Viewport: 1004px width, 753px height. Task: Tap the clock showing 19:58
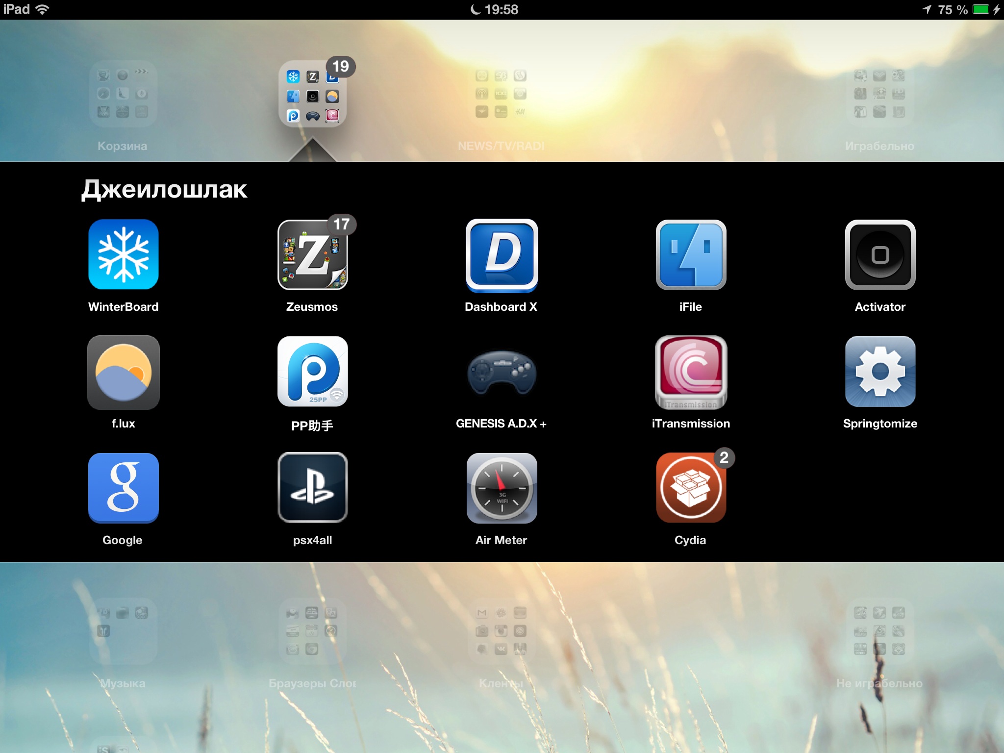(501, 9)
